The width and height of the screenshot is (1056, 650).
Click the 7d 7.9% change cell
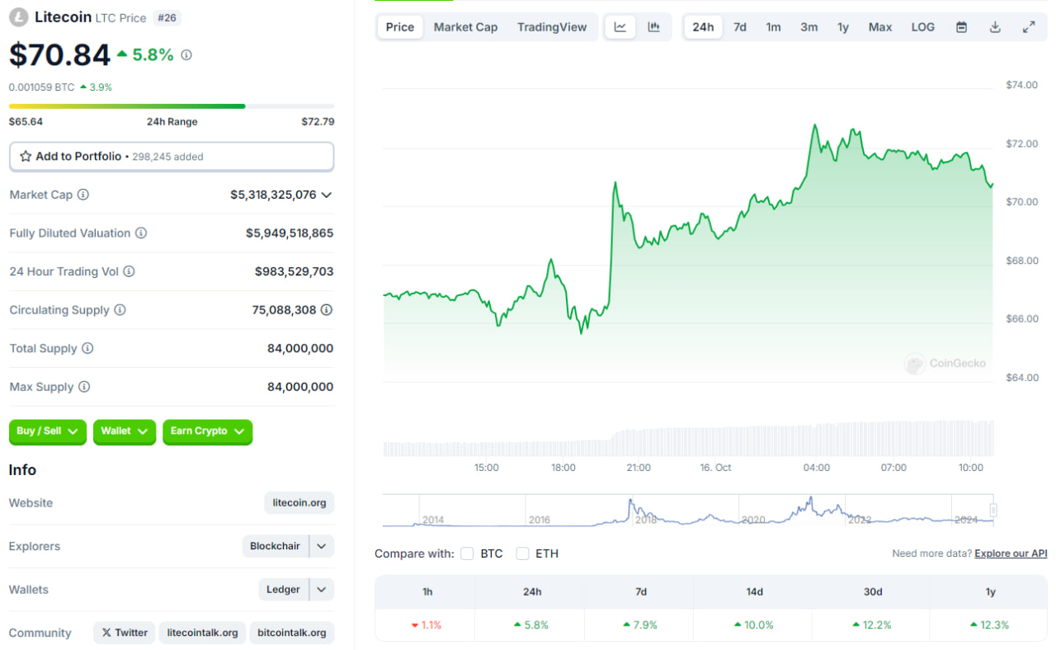(x=640, y=625)
